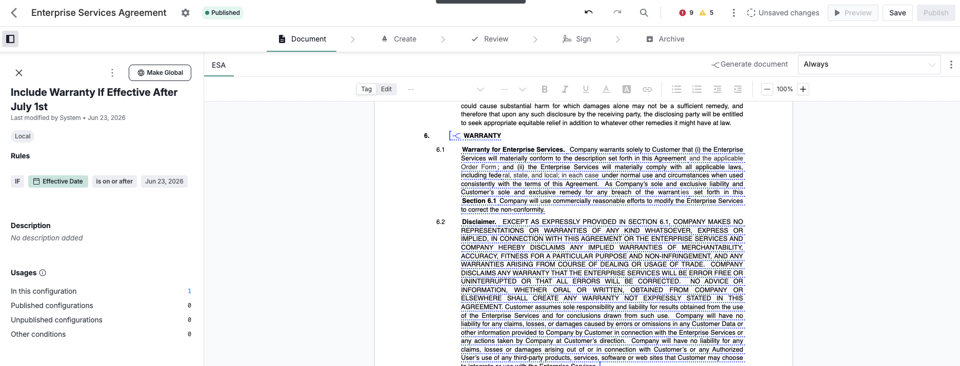The image size is (960, 366).
Task: Open the search magnifier icon
Action: point(644,13)
